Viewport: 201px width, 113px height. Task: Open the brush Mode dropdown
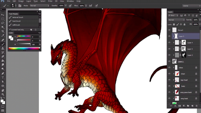[x=39, y=6]
